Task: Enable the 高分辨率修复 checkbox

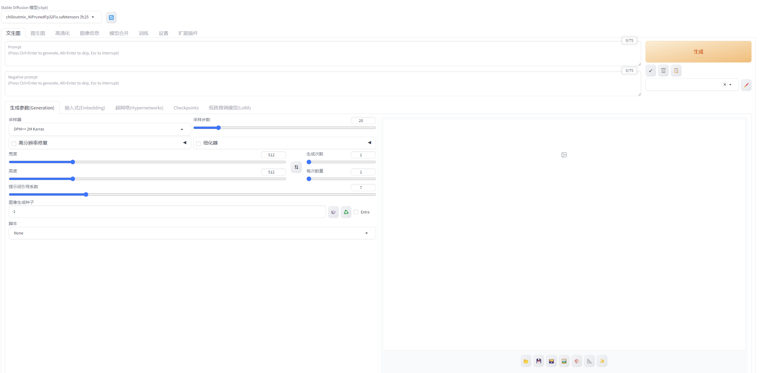Action: point(14,143)
